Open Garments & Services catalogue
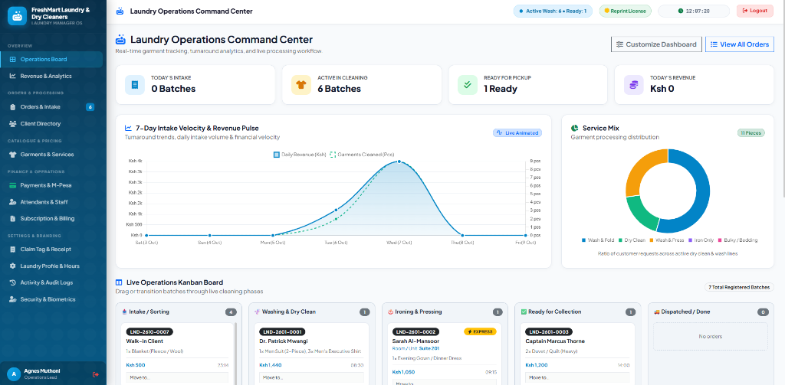785x385 pixels. [51, 155]
